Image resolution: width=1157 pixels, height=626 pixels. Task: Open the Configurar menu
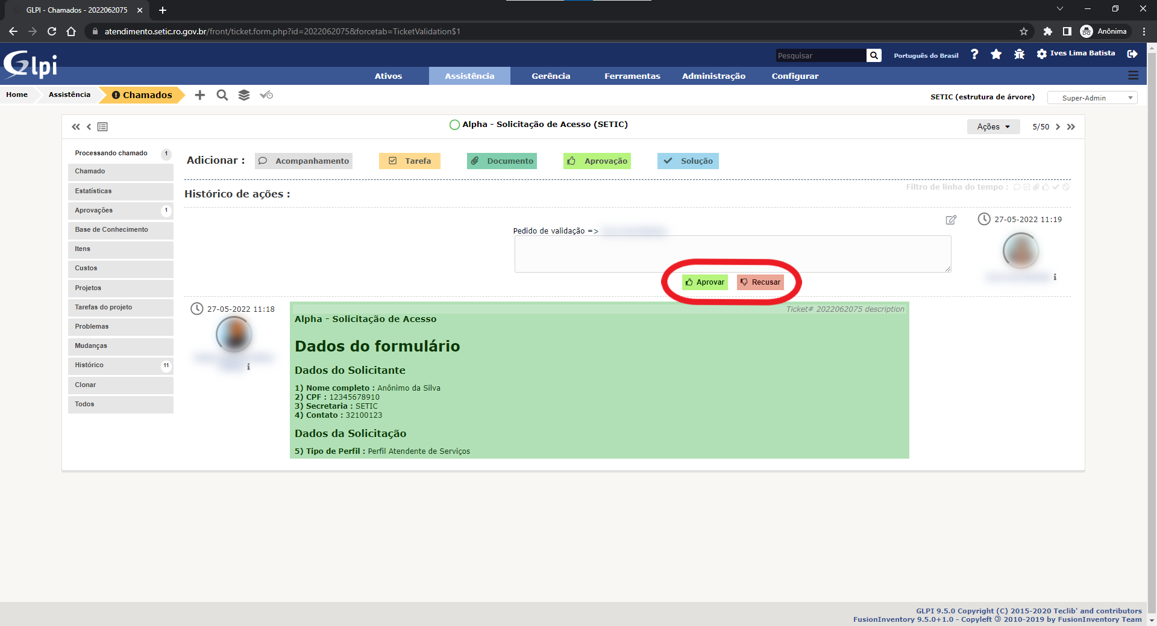click(x=795, y=76)
